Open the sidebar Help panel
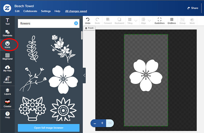Viewport: 204px width, 133px height. pos(7,115)
